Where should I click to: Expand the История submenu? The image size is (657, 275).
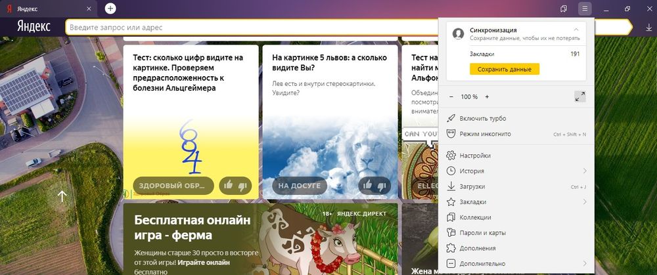click(x=584, y=171)
